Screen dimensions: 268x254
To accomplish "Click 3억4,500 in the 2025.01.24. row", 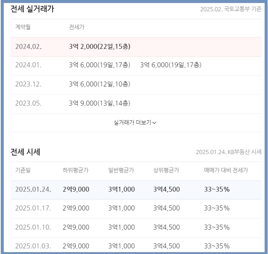I will 167,189.
